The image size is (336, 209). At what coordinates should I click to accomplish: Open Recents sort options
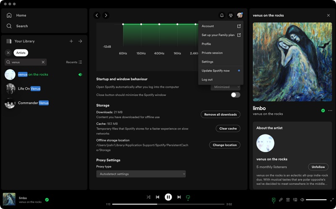[x=74, y=62]
